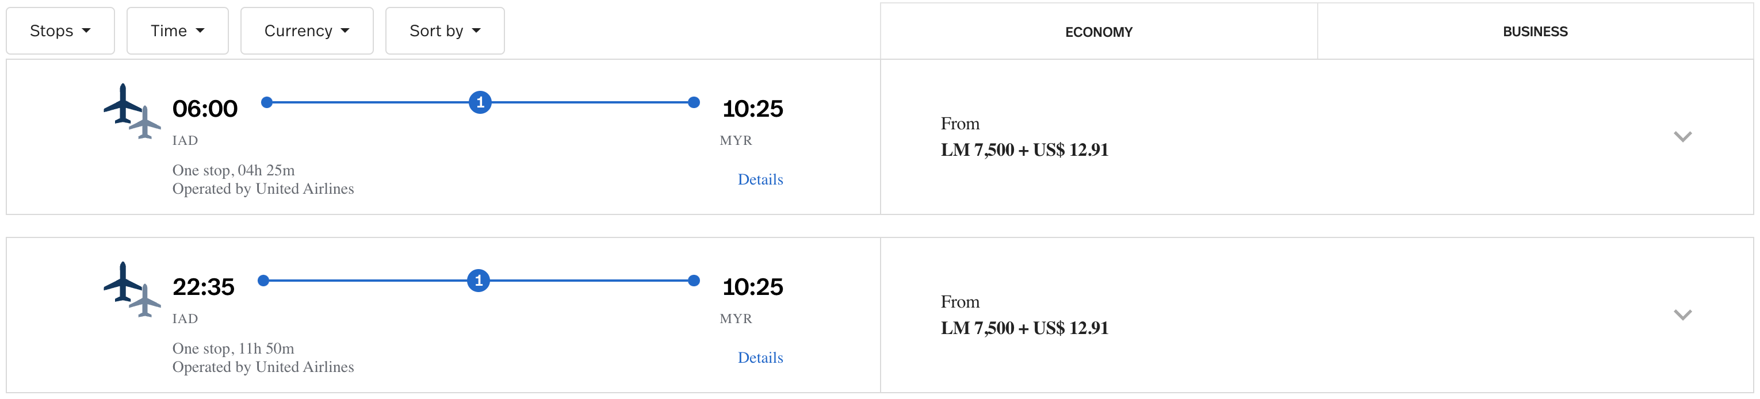Viewport: 1760px width, 399px height.
Task: Open the Time filter dropdown
Action: point(177,30)
